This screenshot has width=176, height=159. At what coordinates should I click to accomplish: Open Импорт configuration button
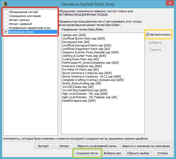pyautogui.click(x=64, y=146)
